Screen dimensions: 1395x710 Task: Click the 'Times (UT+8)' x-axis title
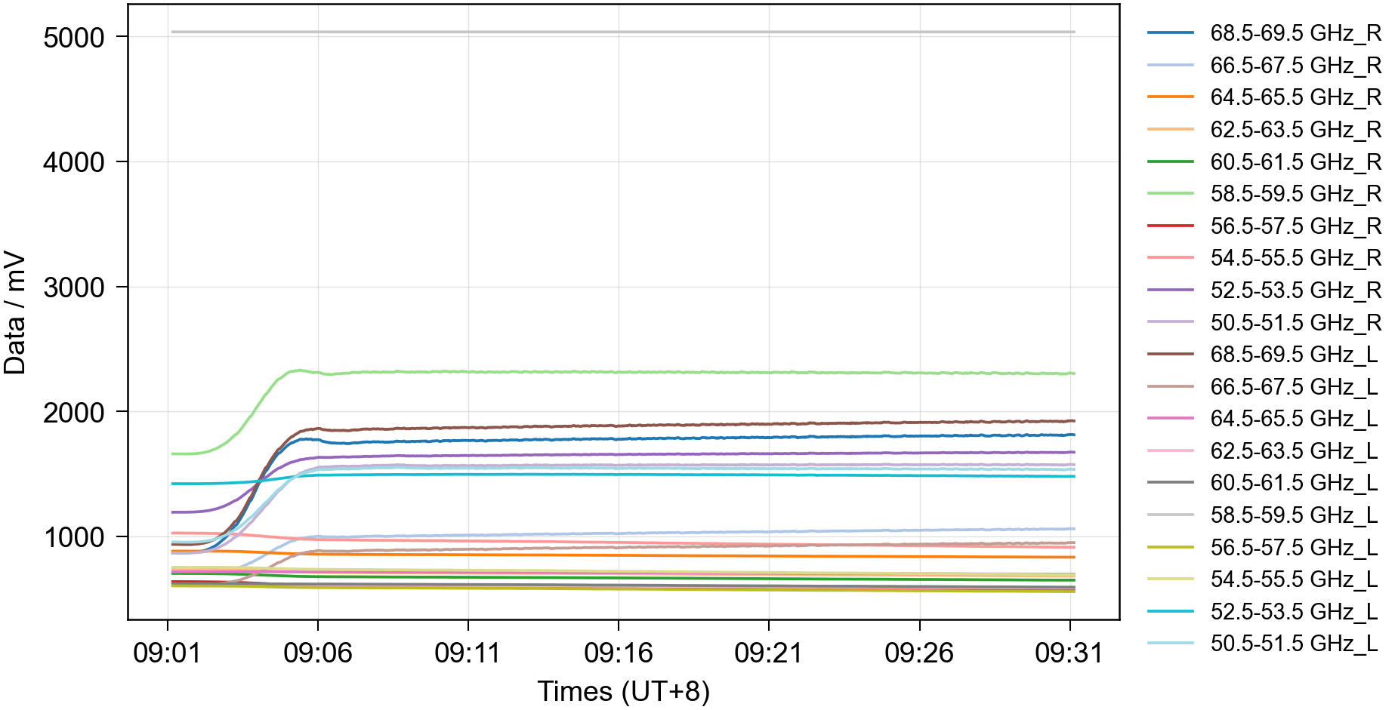(x=623, y=691)
